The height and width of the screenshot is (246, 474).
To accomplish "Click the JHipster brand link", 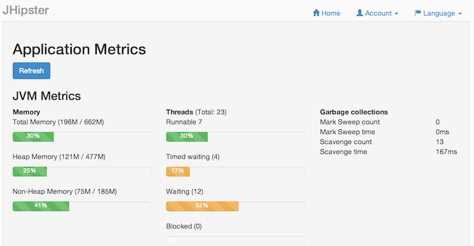I will tap(25, 10).
